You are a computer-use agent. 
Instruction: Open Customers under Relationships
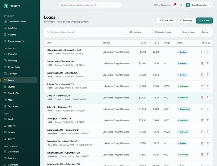point(20,152)
